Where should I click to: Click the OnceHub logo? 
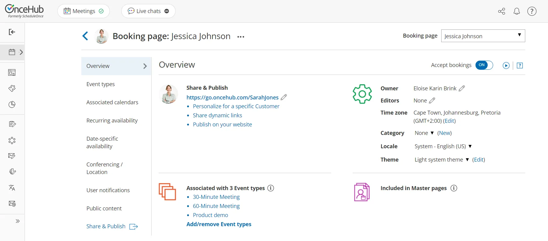(x=24, y=11)
